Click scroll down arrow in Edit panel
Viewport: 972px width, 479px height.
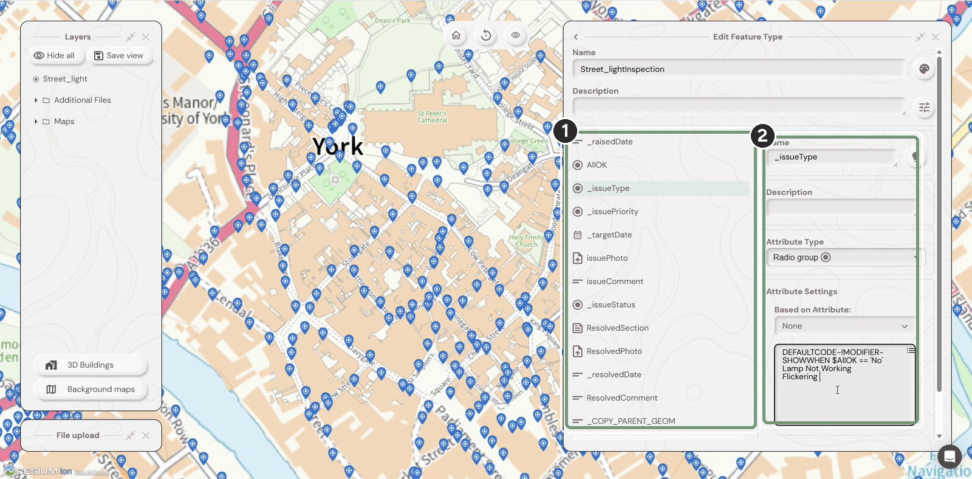(x=939, y=436)
